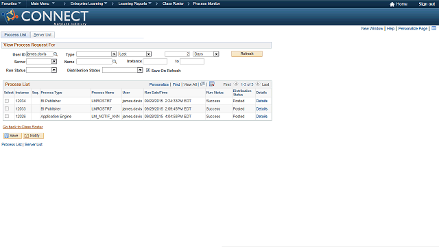Open Details for instance 12034
This screenshot has width=439, height=247.
[x=262, y=101]
